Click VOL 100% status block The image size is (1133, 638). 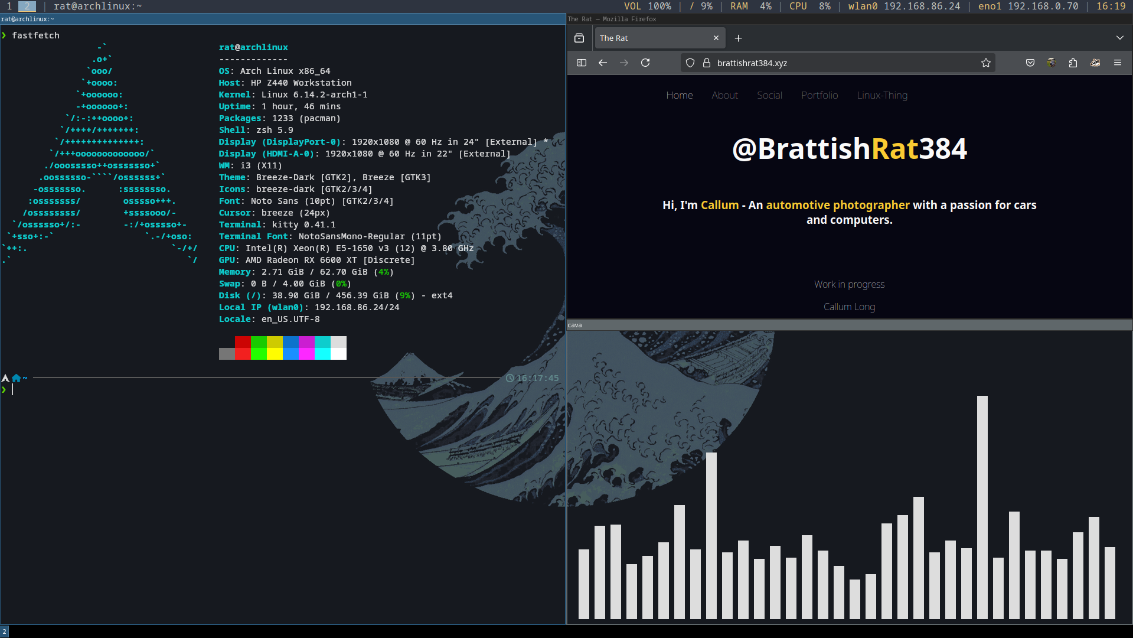[648, 6]
